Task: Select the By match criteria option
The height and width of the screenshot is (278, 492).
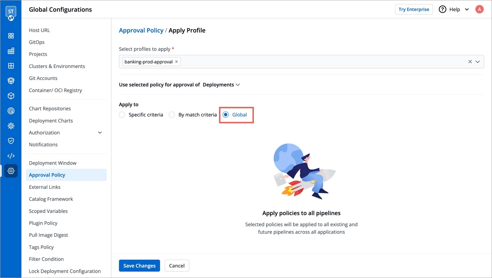Action: pos(172,115)
